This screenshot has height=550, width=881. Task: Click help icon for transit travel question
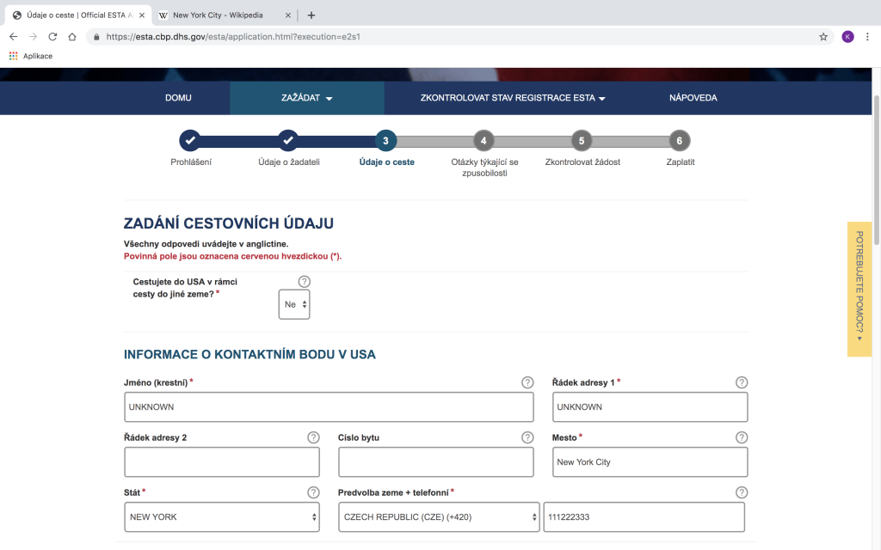304,282
